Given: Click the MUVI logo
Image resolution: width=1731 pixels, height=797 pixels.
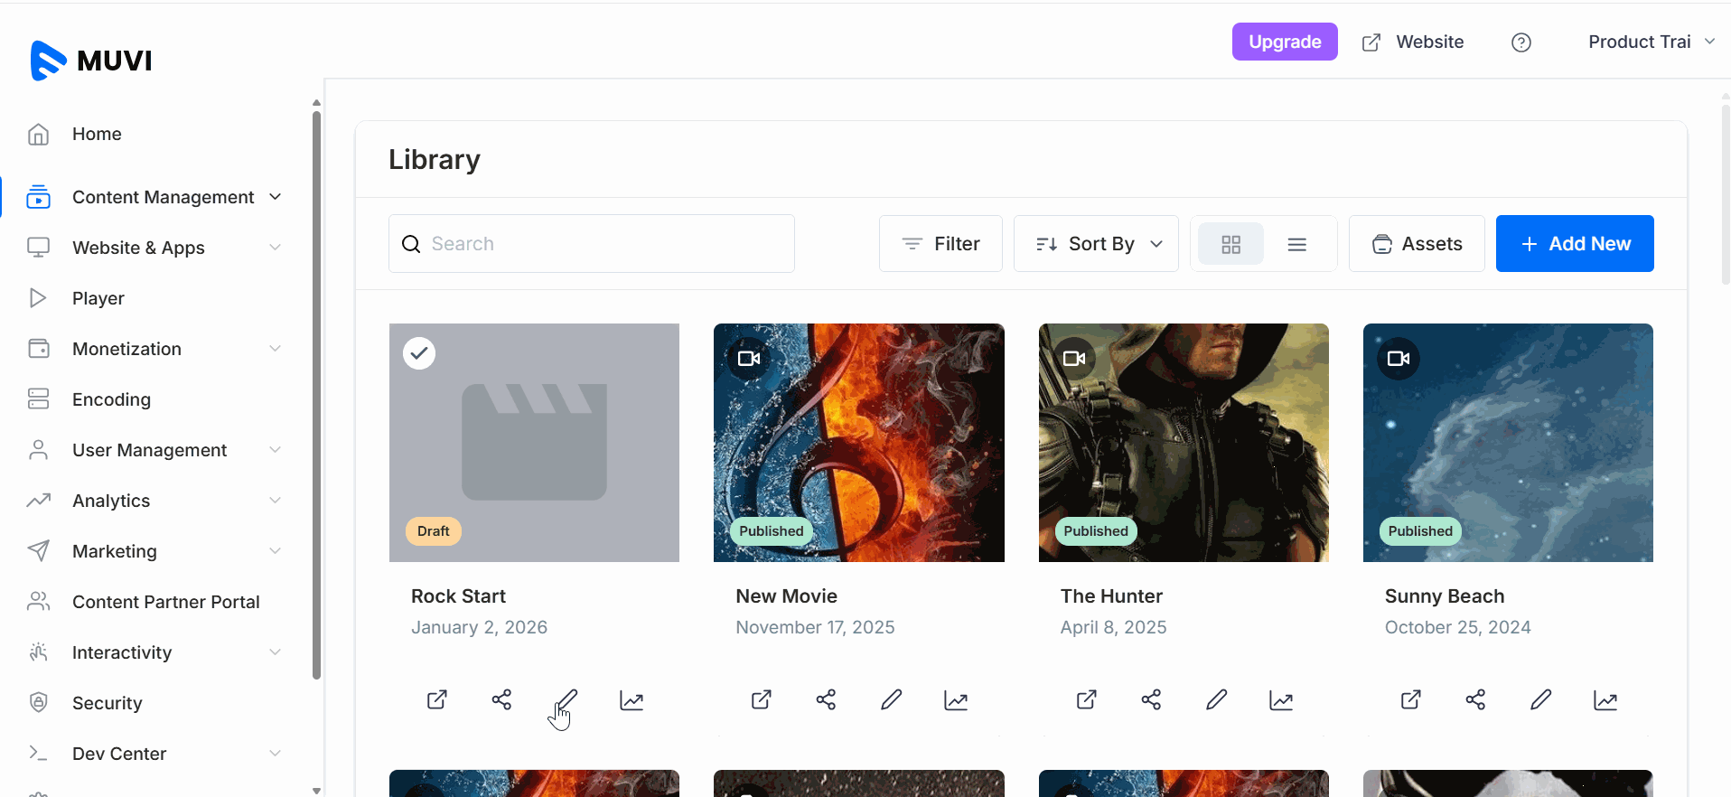Looking at the screenshot, I should pyautogui.click(x=91, y=61).
